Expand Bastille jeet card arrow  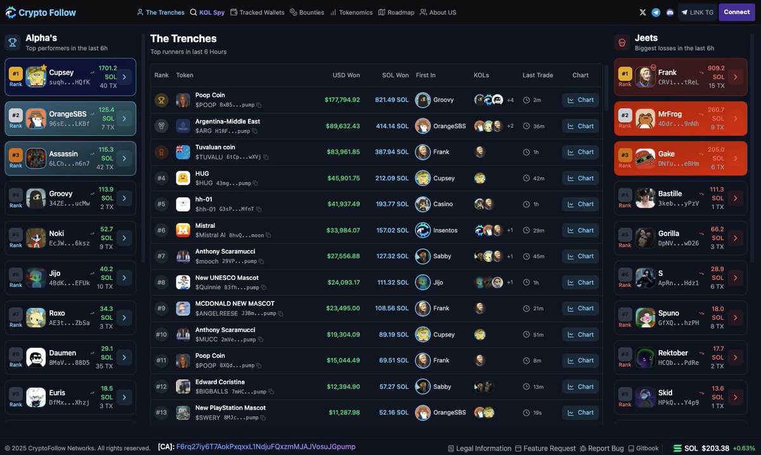tap(736, 198)
